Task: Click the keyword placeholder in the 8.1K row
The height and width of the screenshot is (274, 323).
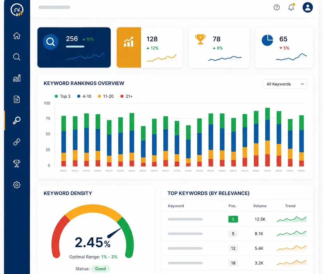Action: (x=185, y=234)
